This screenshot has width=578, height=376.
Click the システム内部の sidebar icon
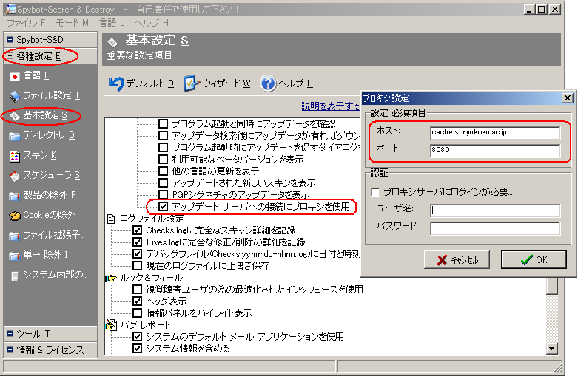pyautogui.click(x=14, y=276)
